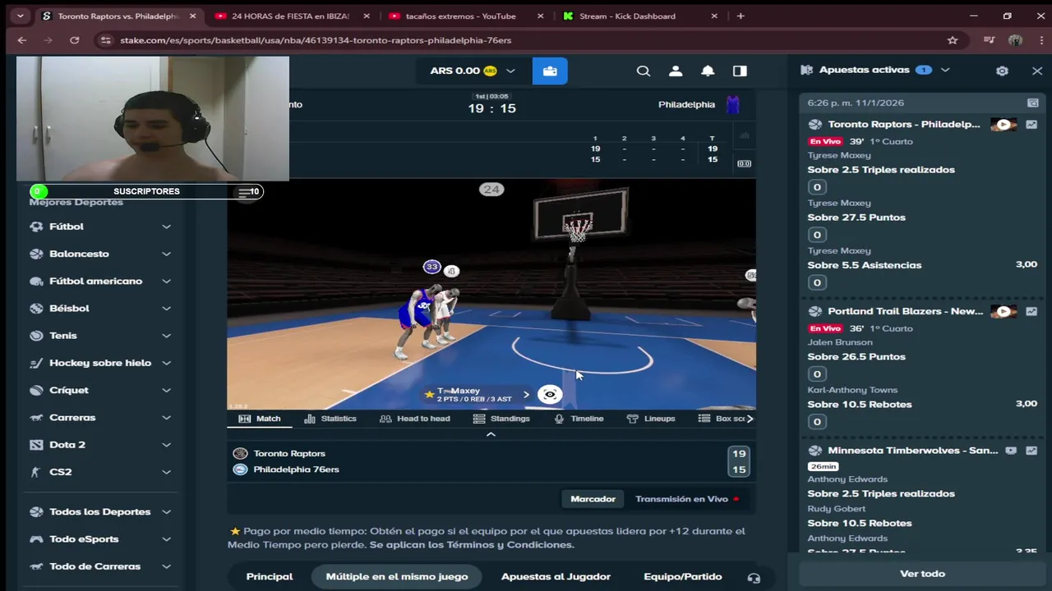1052x591 pixels.
Task: Open the Standings tab
Action: click(501, 419)
